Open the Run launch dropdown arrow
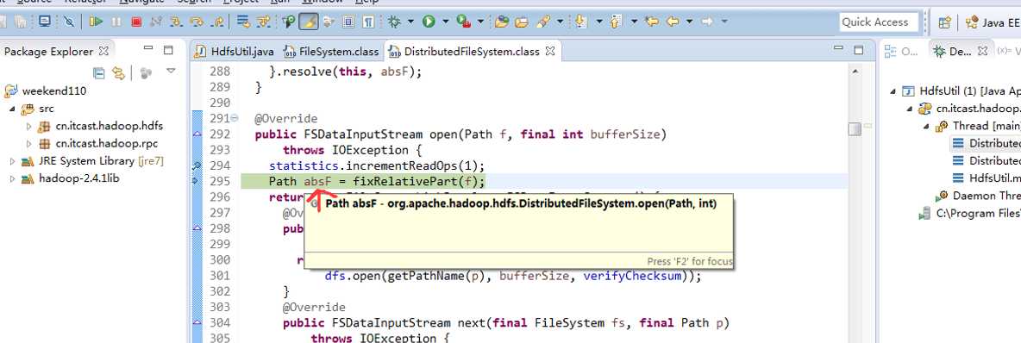Image resolution: width=1021 pixels, height=343 pixels. point(446,22)
